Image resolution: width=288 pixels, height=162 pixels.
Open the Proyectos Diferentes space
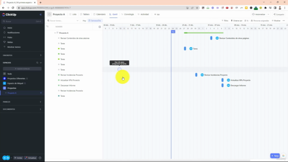[x=16, y=78]
